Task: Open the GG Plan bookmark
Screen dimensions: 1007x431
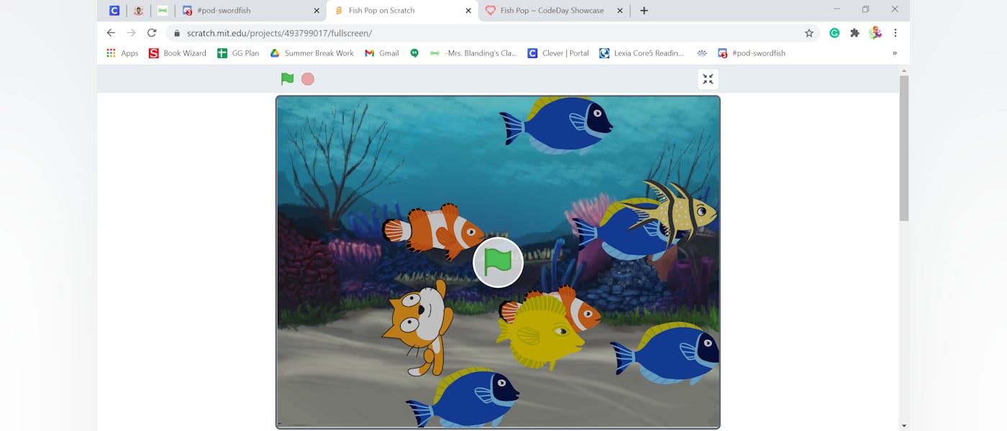Action: [x=238, y=53]
